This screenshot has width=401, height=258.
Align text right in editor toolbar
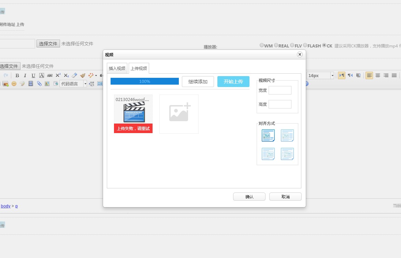click(386, 75)
